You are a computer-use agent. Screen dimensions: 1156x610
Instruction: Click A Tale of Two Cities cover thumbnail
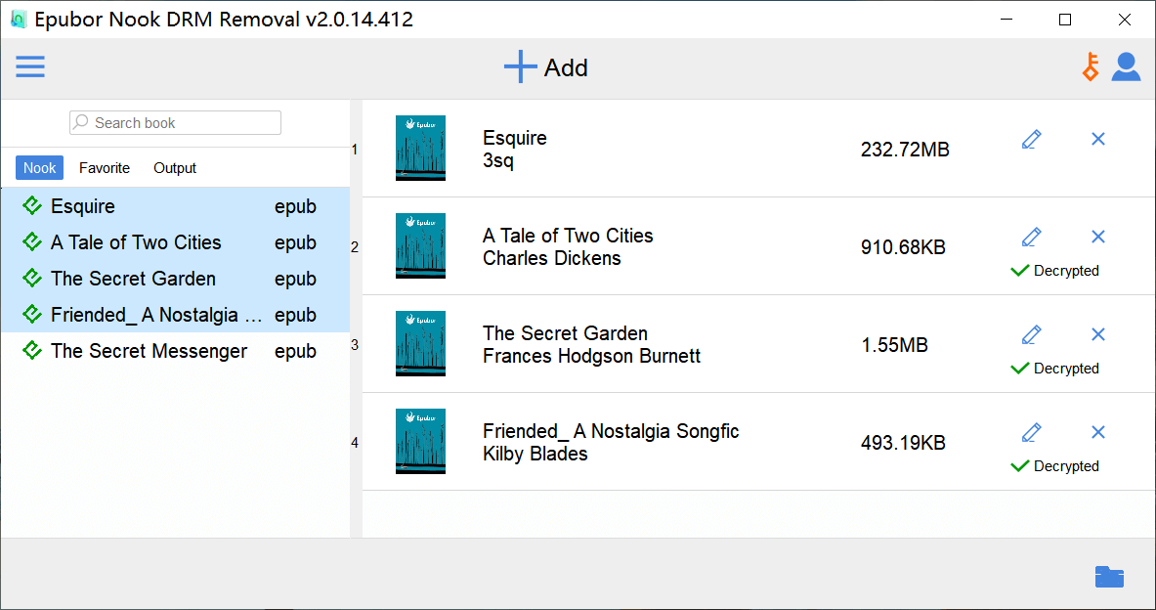[x=420, y=245]
